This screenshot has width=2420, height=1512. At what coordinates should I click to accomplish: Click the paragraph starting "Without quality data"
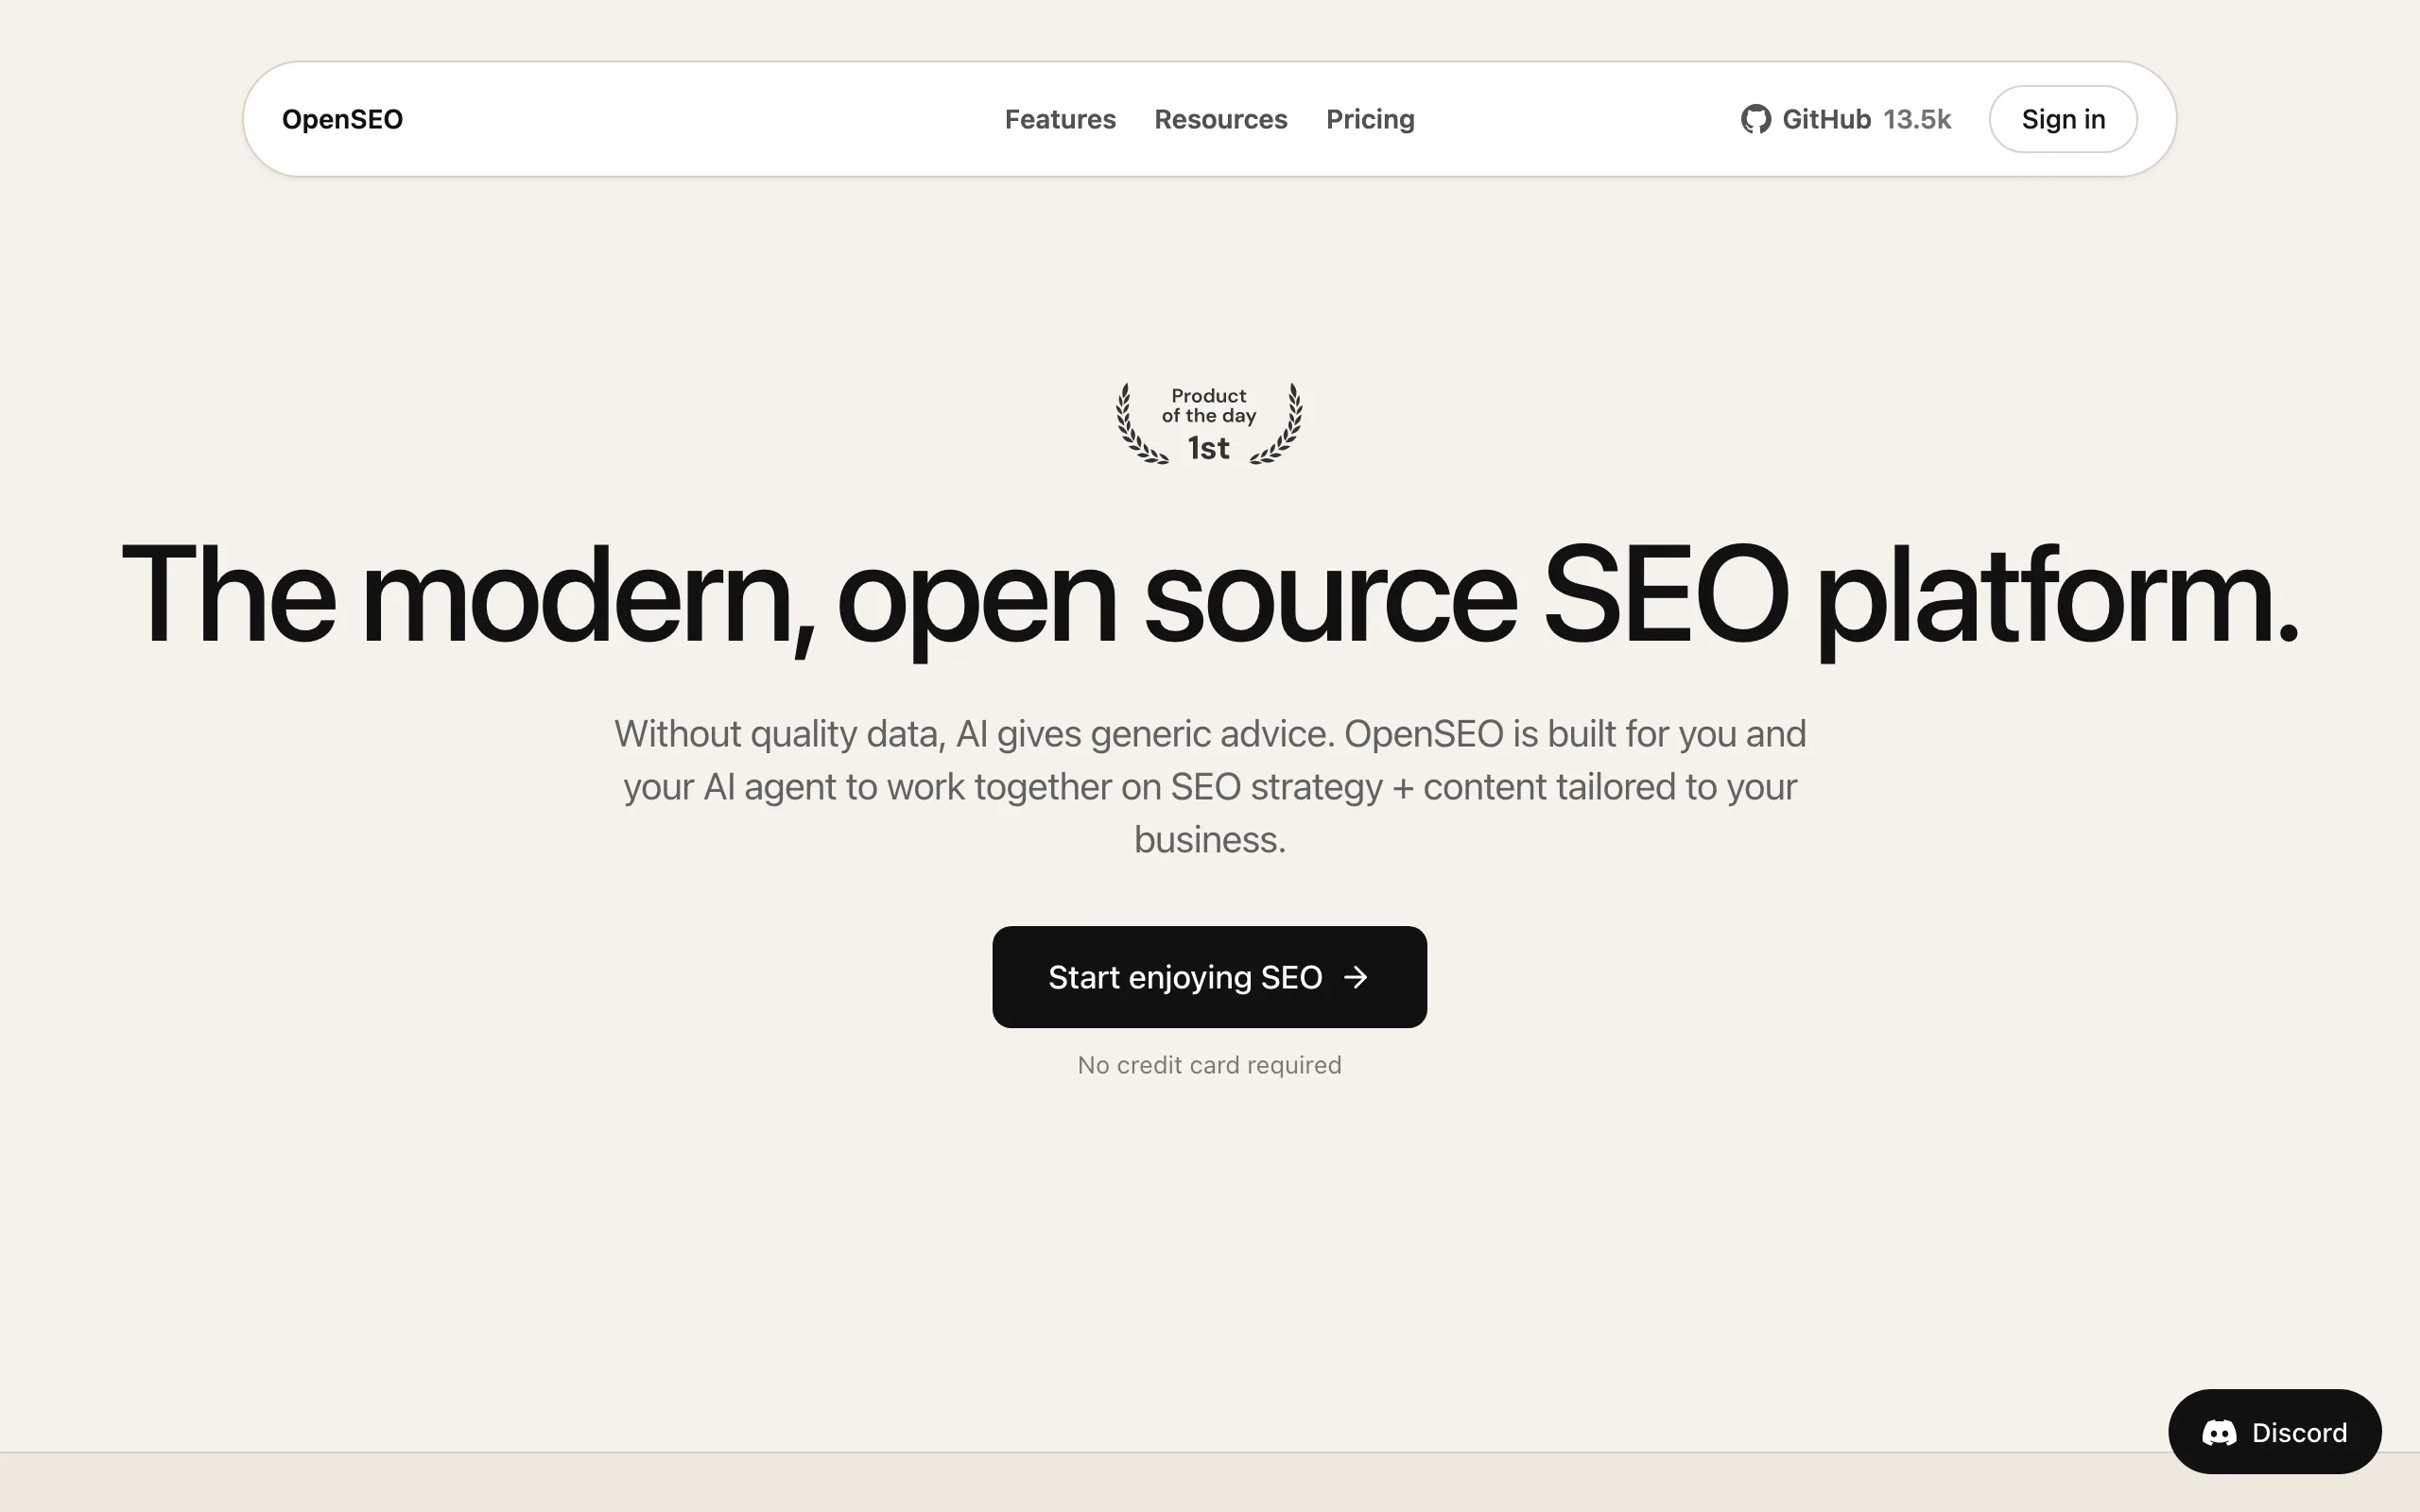pyautogui.click(x=1209, y=787)
